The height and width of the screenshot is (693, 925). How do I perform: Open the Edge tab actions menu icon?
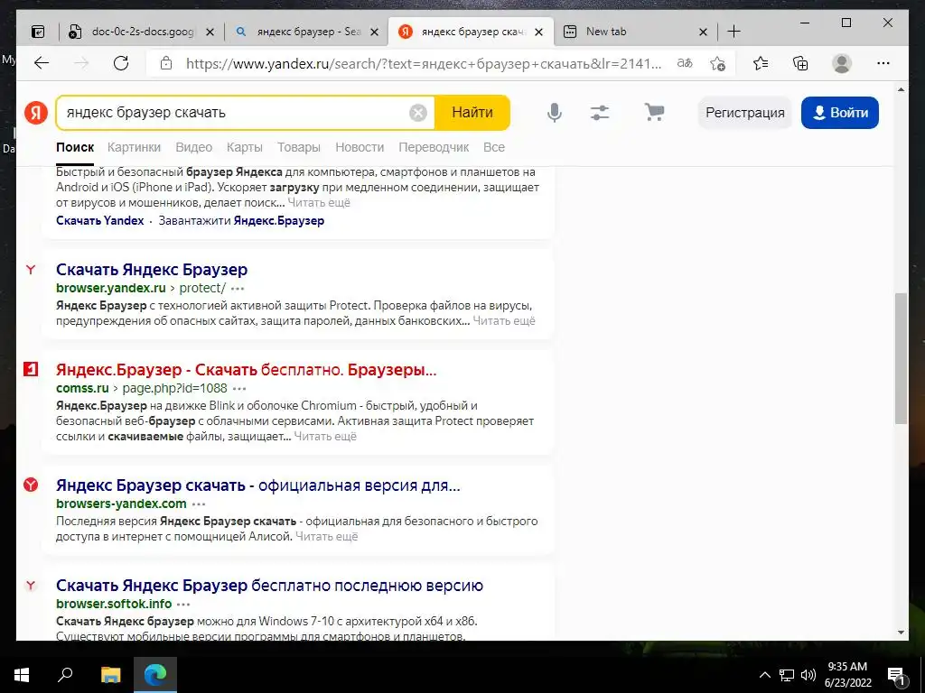click(x=38, y=32)
